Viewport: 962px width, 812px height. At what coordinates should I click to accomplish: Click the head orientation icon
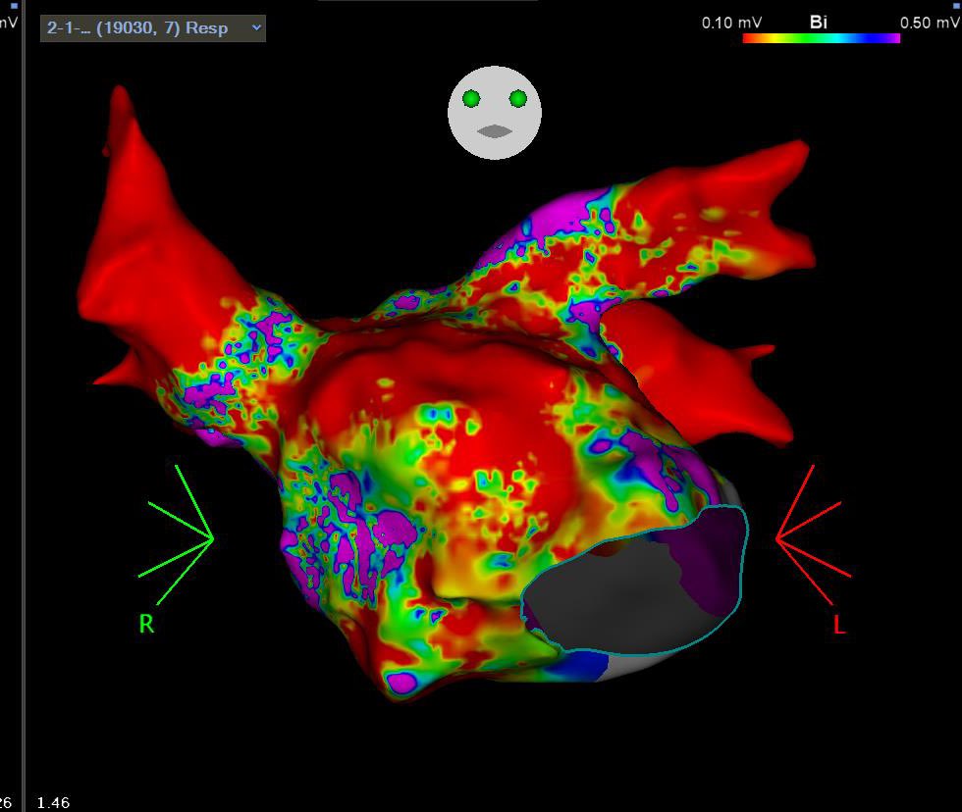[495, 113]
